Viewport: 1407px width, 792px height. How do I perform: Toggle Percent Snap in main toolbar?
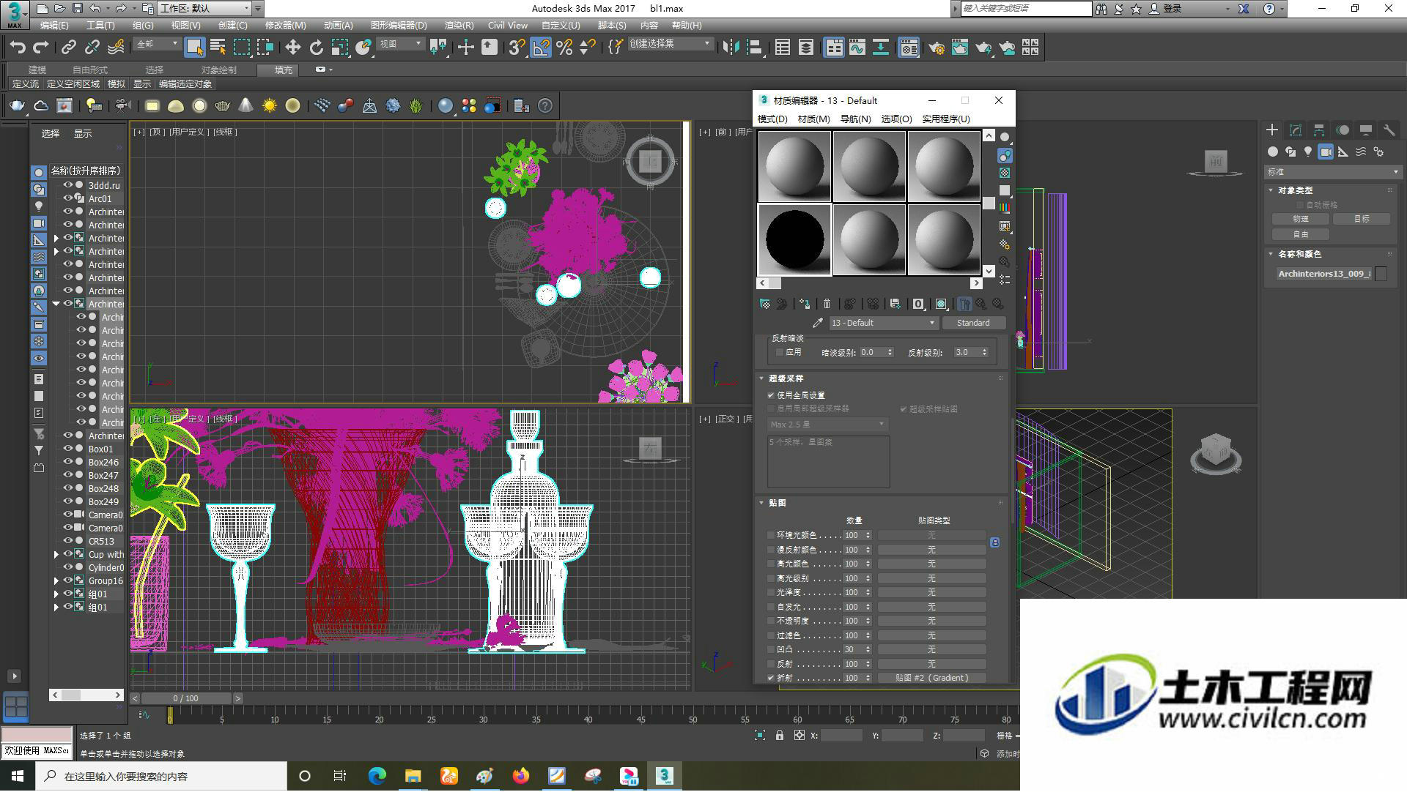tap(564, 48)
